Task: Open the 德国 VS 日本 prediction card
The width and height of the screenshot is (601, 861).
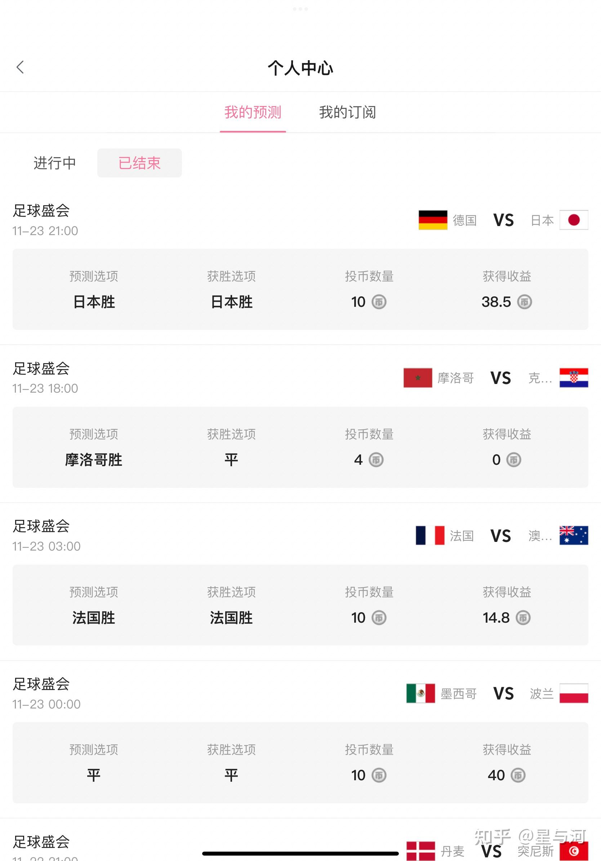Action: point(300,290)
